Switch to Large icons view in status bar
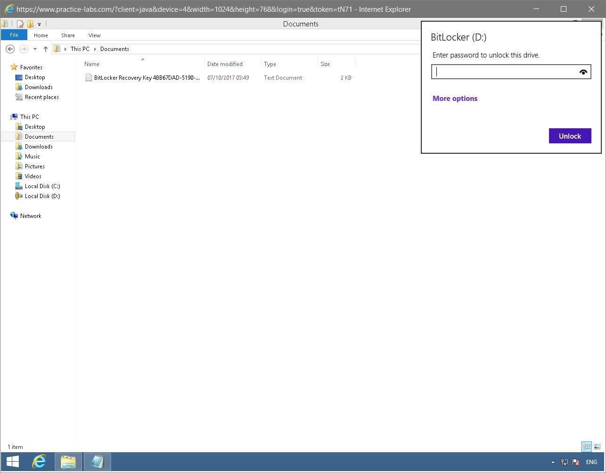 point(597,447)
